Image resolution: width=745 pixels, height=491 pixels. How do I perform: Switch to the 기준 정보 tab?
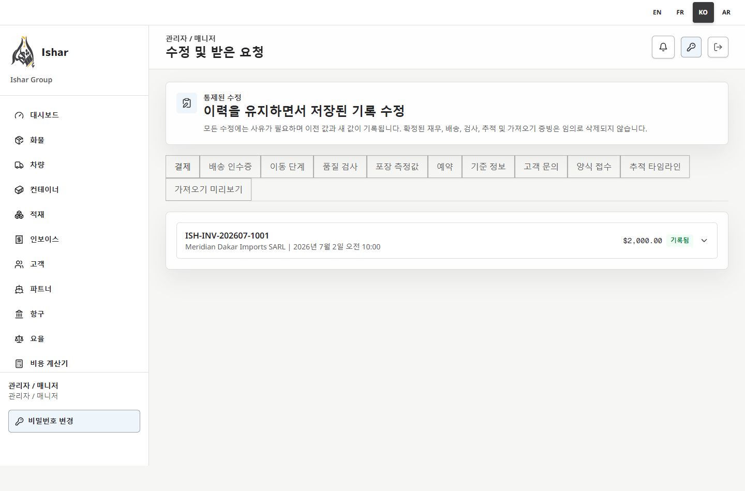point(488,167)
